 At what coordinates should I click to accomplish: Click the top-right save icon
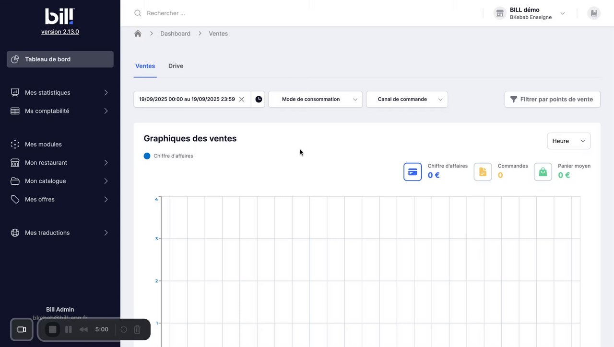pyautogui.click(x=594, y=13)
